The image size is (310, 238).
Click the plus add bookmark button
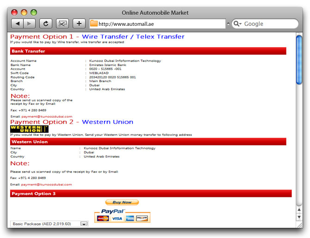pyautogui.click(x=79, y=24)
